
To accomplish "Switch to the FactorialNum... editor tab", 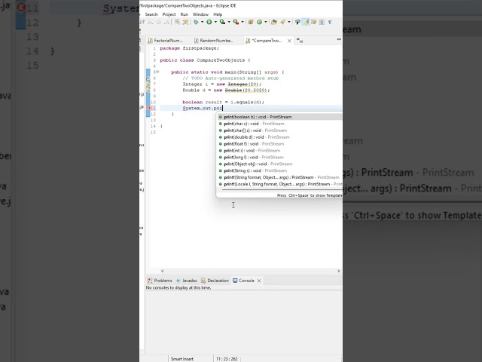I will (x=166, y=40).
